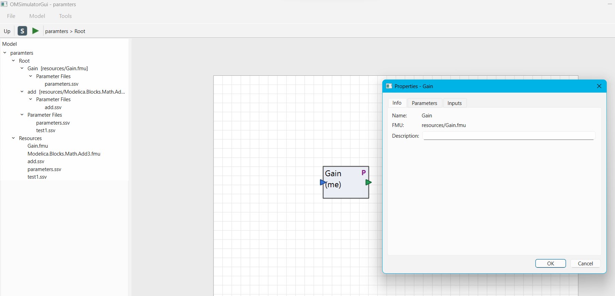Click the blue input connector on Gain block

pos(323,182)
